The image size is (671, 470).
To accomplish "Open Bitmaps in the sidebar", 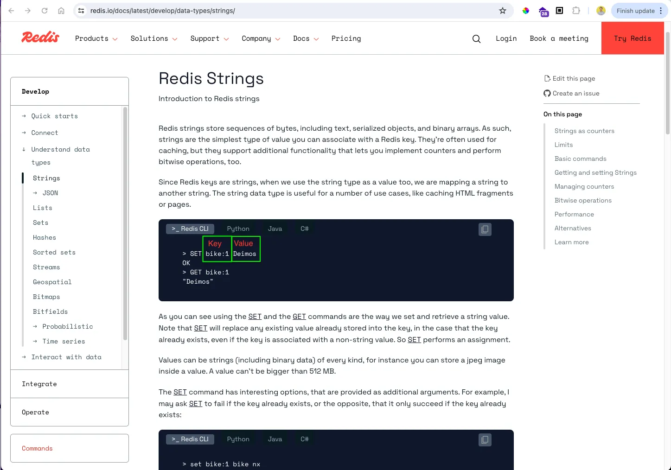I will point(46,297).
